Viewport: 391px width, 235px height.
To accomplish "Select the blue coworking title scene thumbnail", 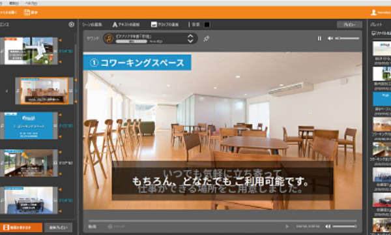I will click(x=29, y=125).
